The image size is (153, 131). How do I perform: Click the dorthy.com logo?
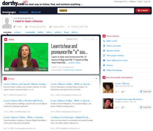point(13,3)
